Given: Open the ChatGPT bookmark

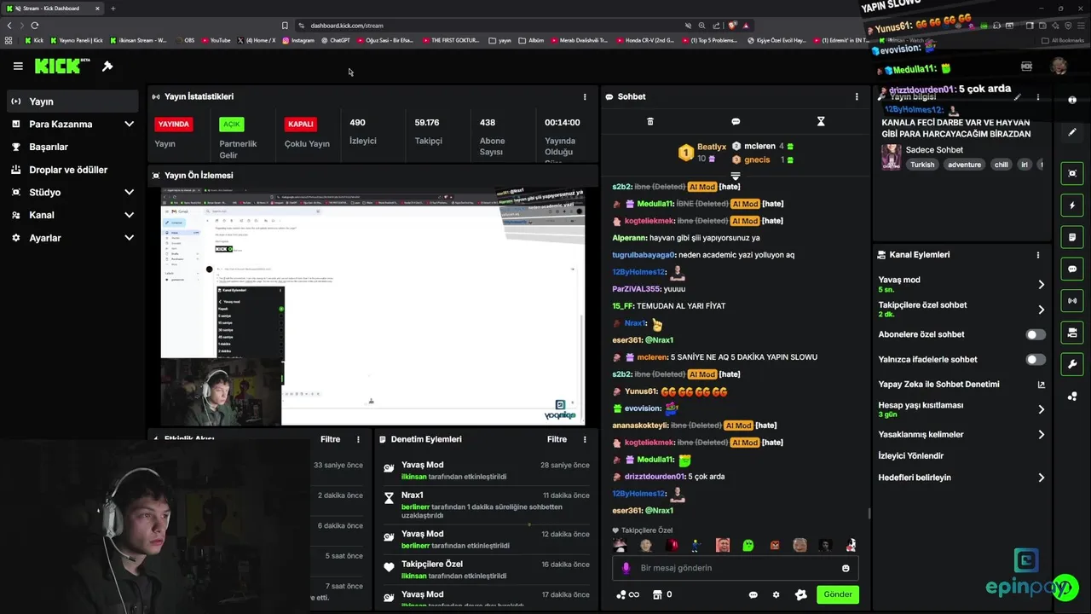Looking at the screenshot, I should click(x=335, y=40).
